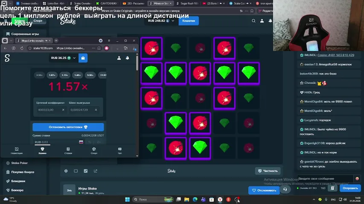Viewport: 364px width, 204px height.
Task: Open the search icon in Stake header
Action: pos(253,21)
